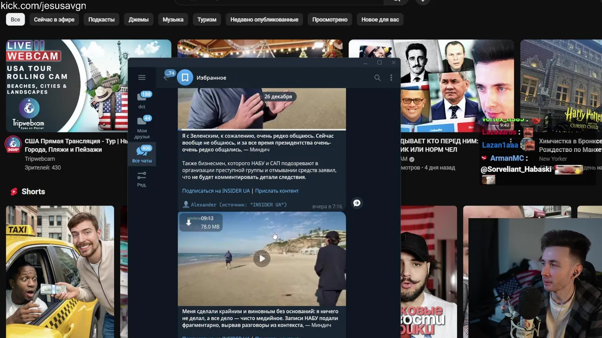The height and width of the screenshot is (338, 602).
Task: Download the 78.0 MB video
Action: [x=189, y=222]
